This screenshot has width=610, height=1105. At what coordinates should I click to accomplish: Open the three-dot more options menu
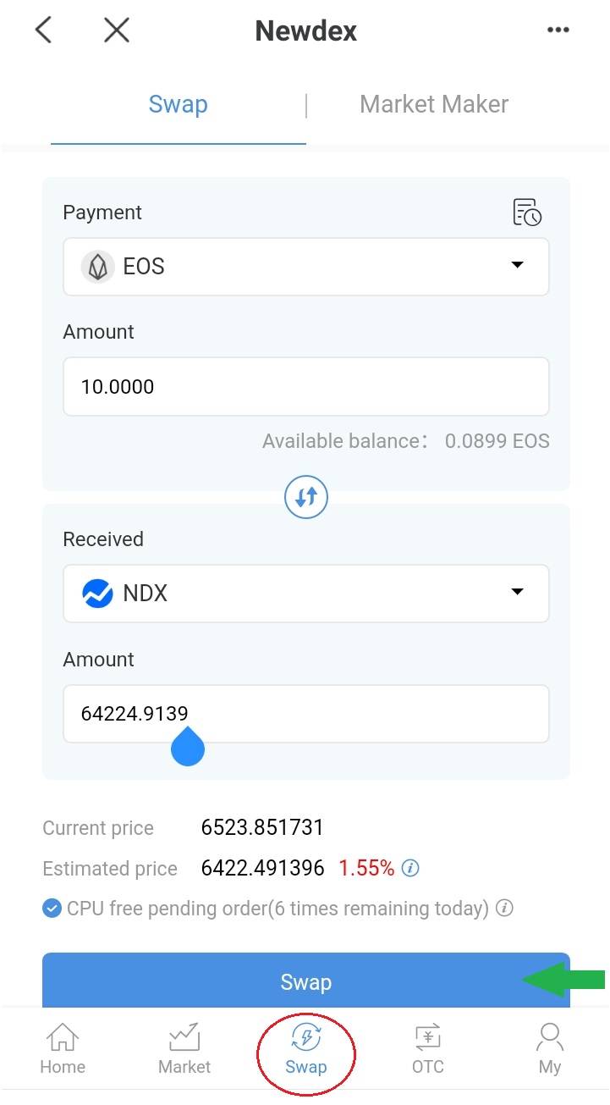click(x=558, y=31)
